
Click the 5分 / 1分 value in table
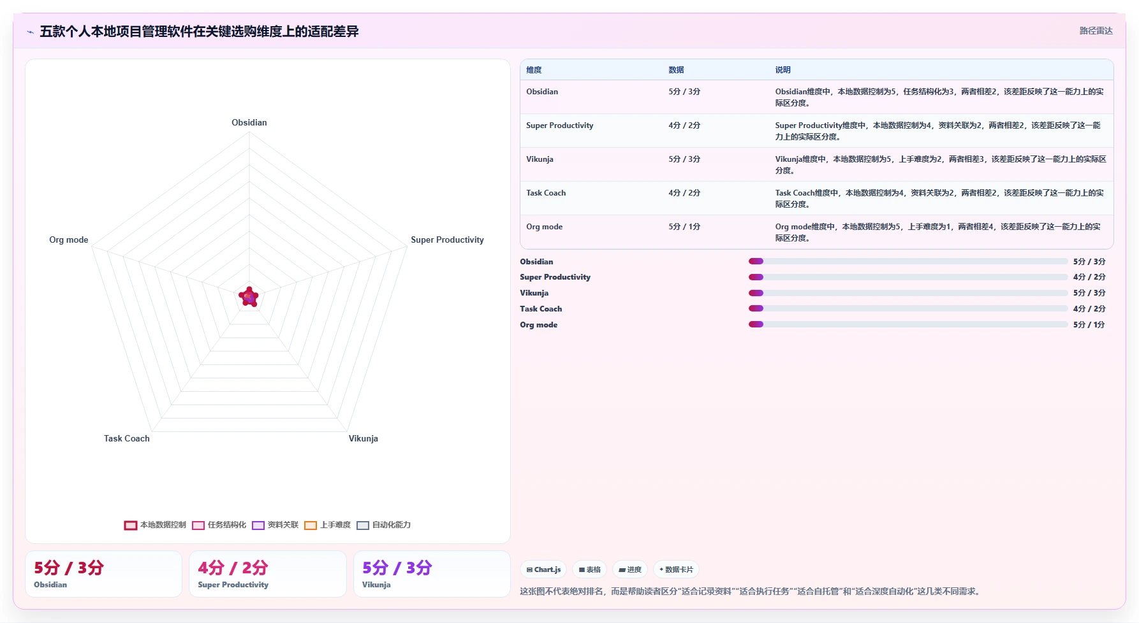point(684,227)
